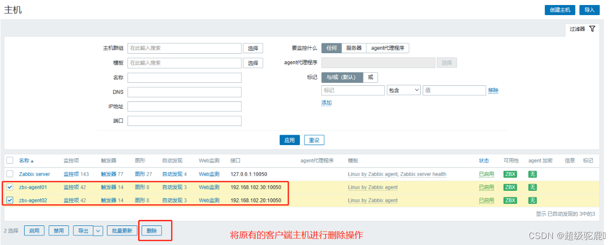The height and width of the screenshot is (245, 613).
Task: Click Enabled status for zbx-agent02
Action: pos(486,200)
